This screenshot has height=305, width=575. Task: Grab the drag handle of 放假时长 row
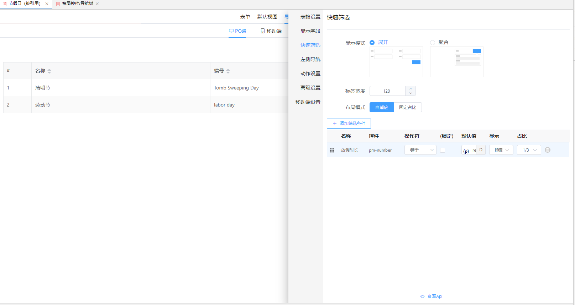(332, 150)
